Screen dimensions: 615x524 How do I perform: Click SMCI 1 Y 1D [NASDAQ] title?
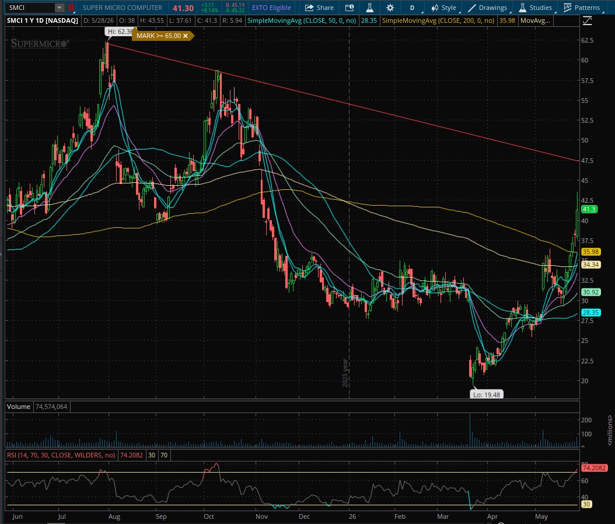(43, 20)
